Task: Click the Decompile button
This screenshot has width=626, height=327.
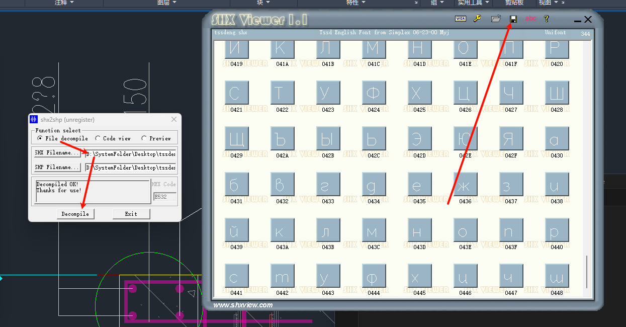Action: click(x=75, y=214)
